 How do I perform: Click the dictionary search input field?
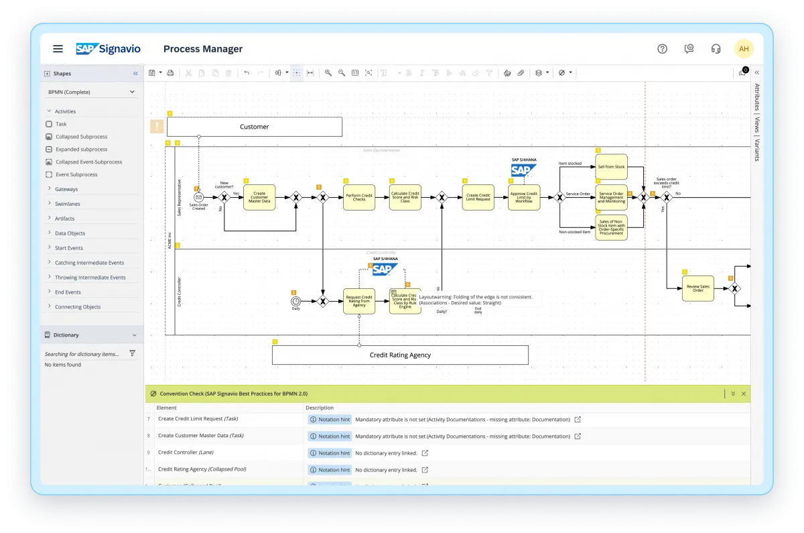coord(84,354)
